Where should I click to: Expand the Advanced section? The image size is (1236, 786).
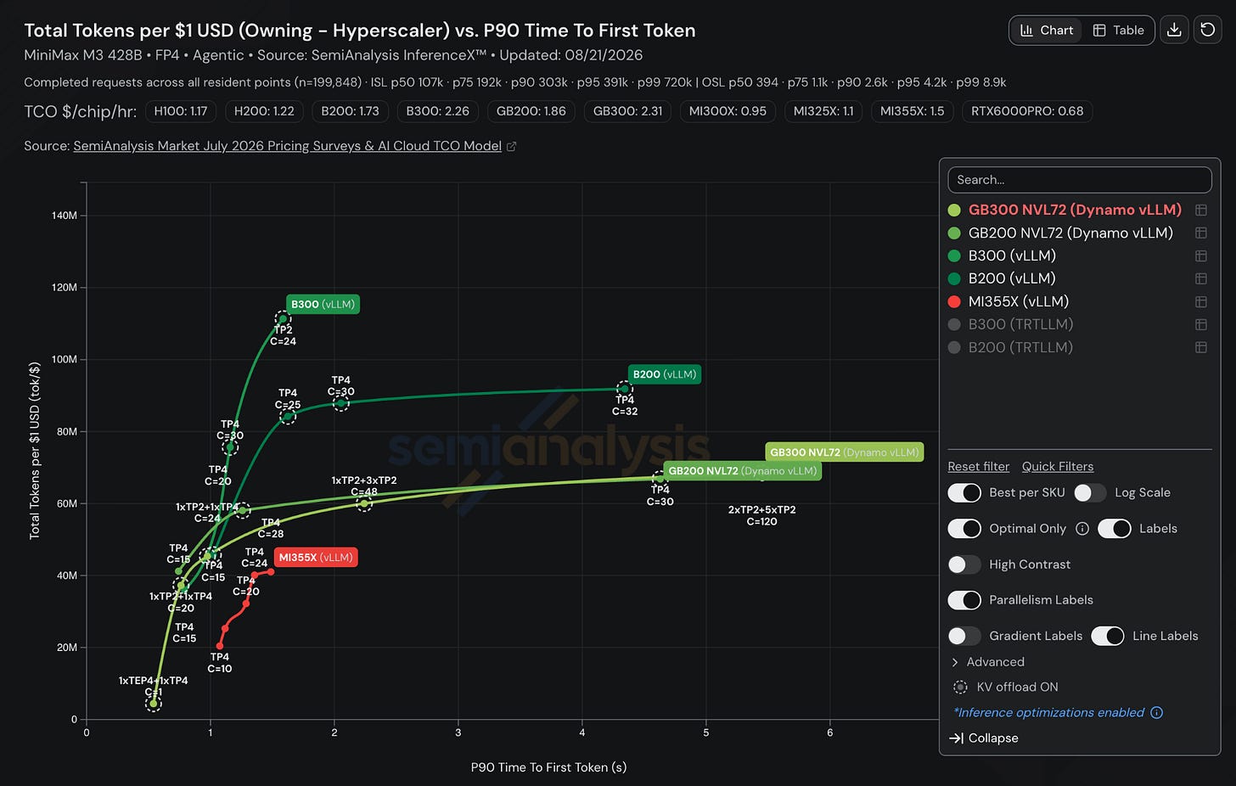(988, 662)
